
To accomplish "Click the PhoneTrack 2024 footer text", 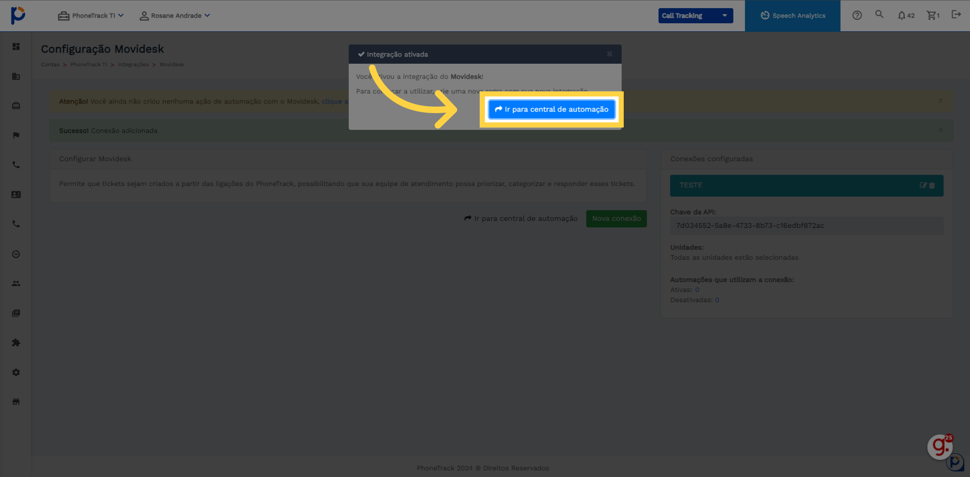I will coord(483,468).
